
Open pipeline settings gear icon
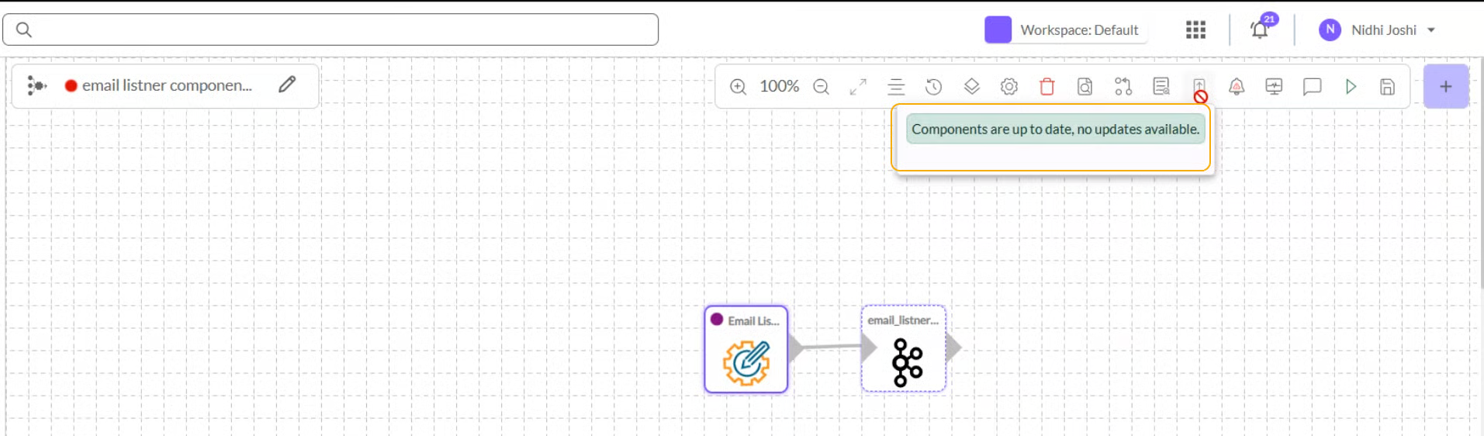pyautogui.click(x=1008, y=87)
